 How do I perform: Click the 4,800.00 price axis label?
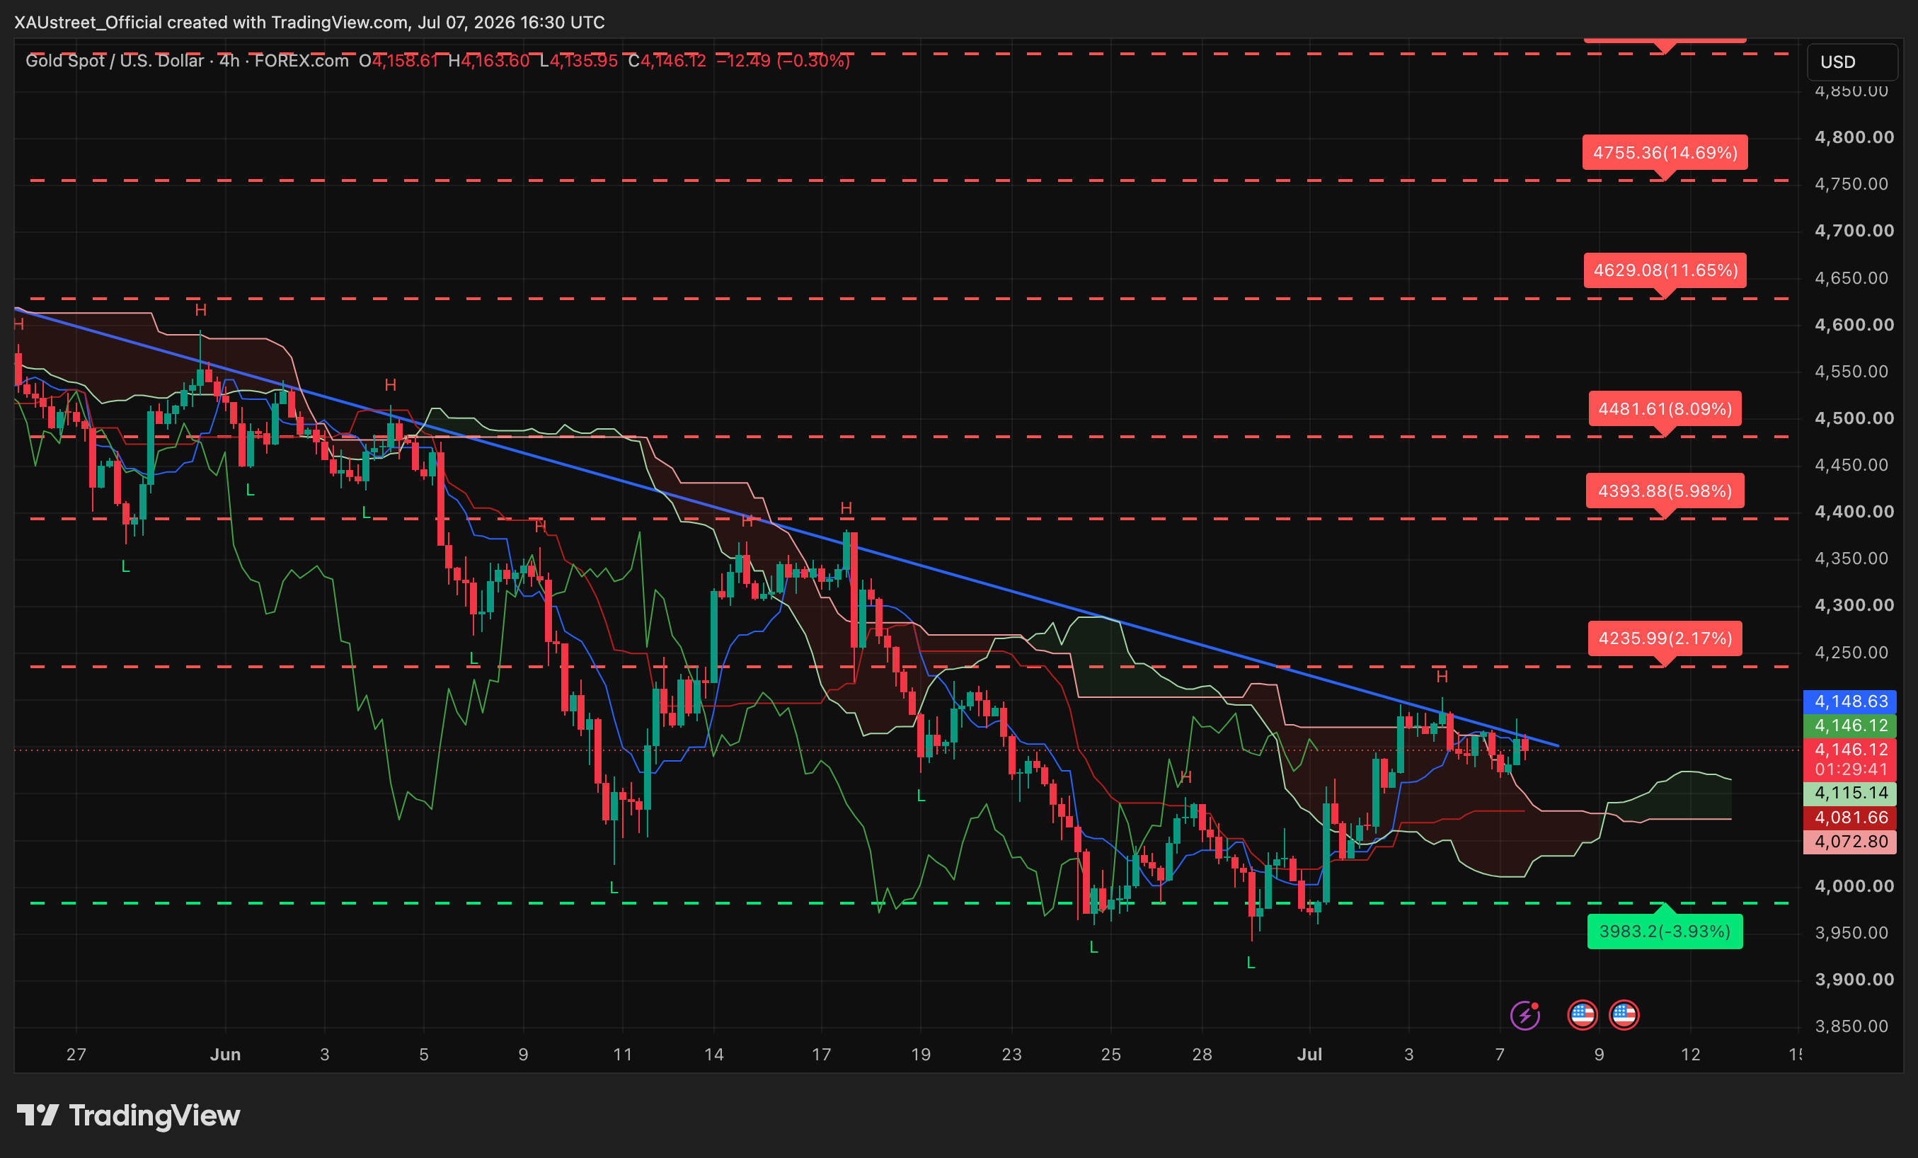coord(1854,137)
